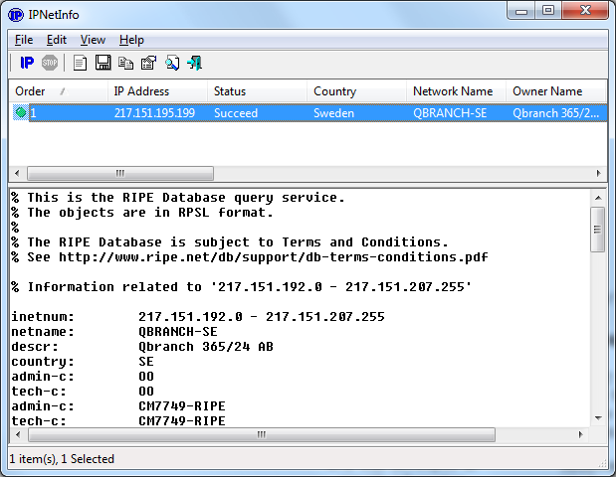This screenshot has width=616, height=477.
Task: Click the Find magnifier toolbar icon
Action: click(x=172, y=63)
